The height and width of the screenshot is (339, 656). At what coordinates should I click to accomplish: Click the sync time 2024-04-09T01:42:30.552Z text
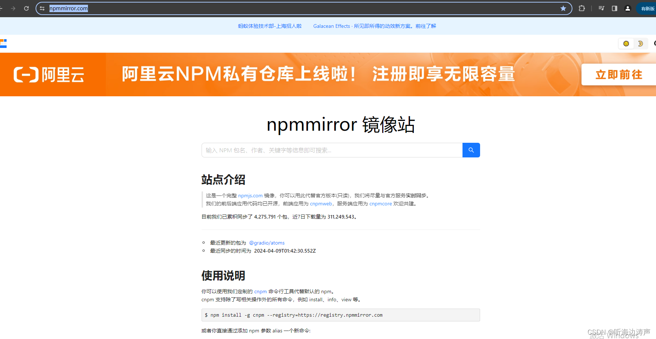click(285, 251)
